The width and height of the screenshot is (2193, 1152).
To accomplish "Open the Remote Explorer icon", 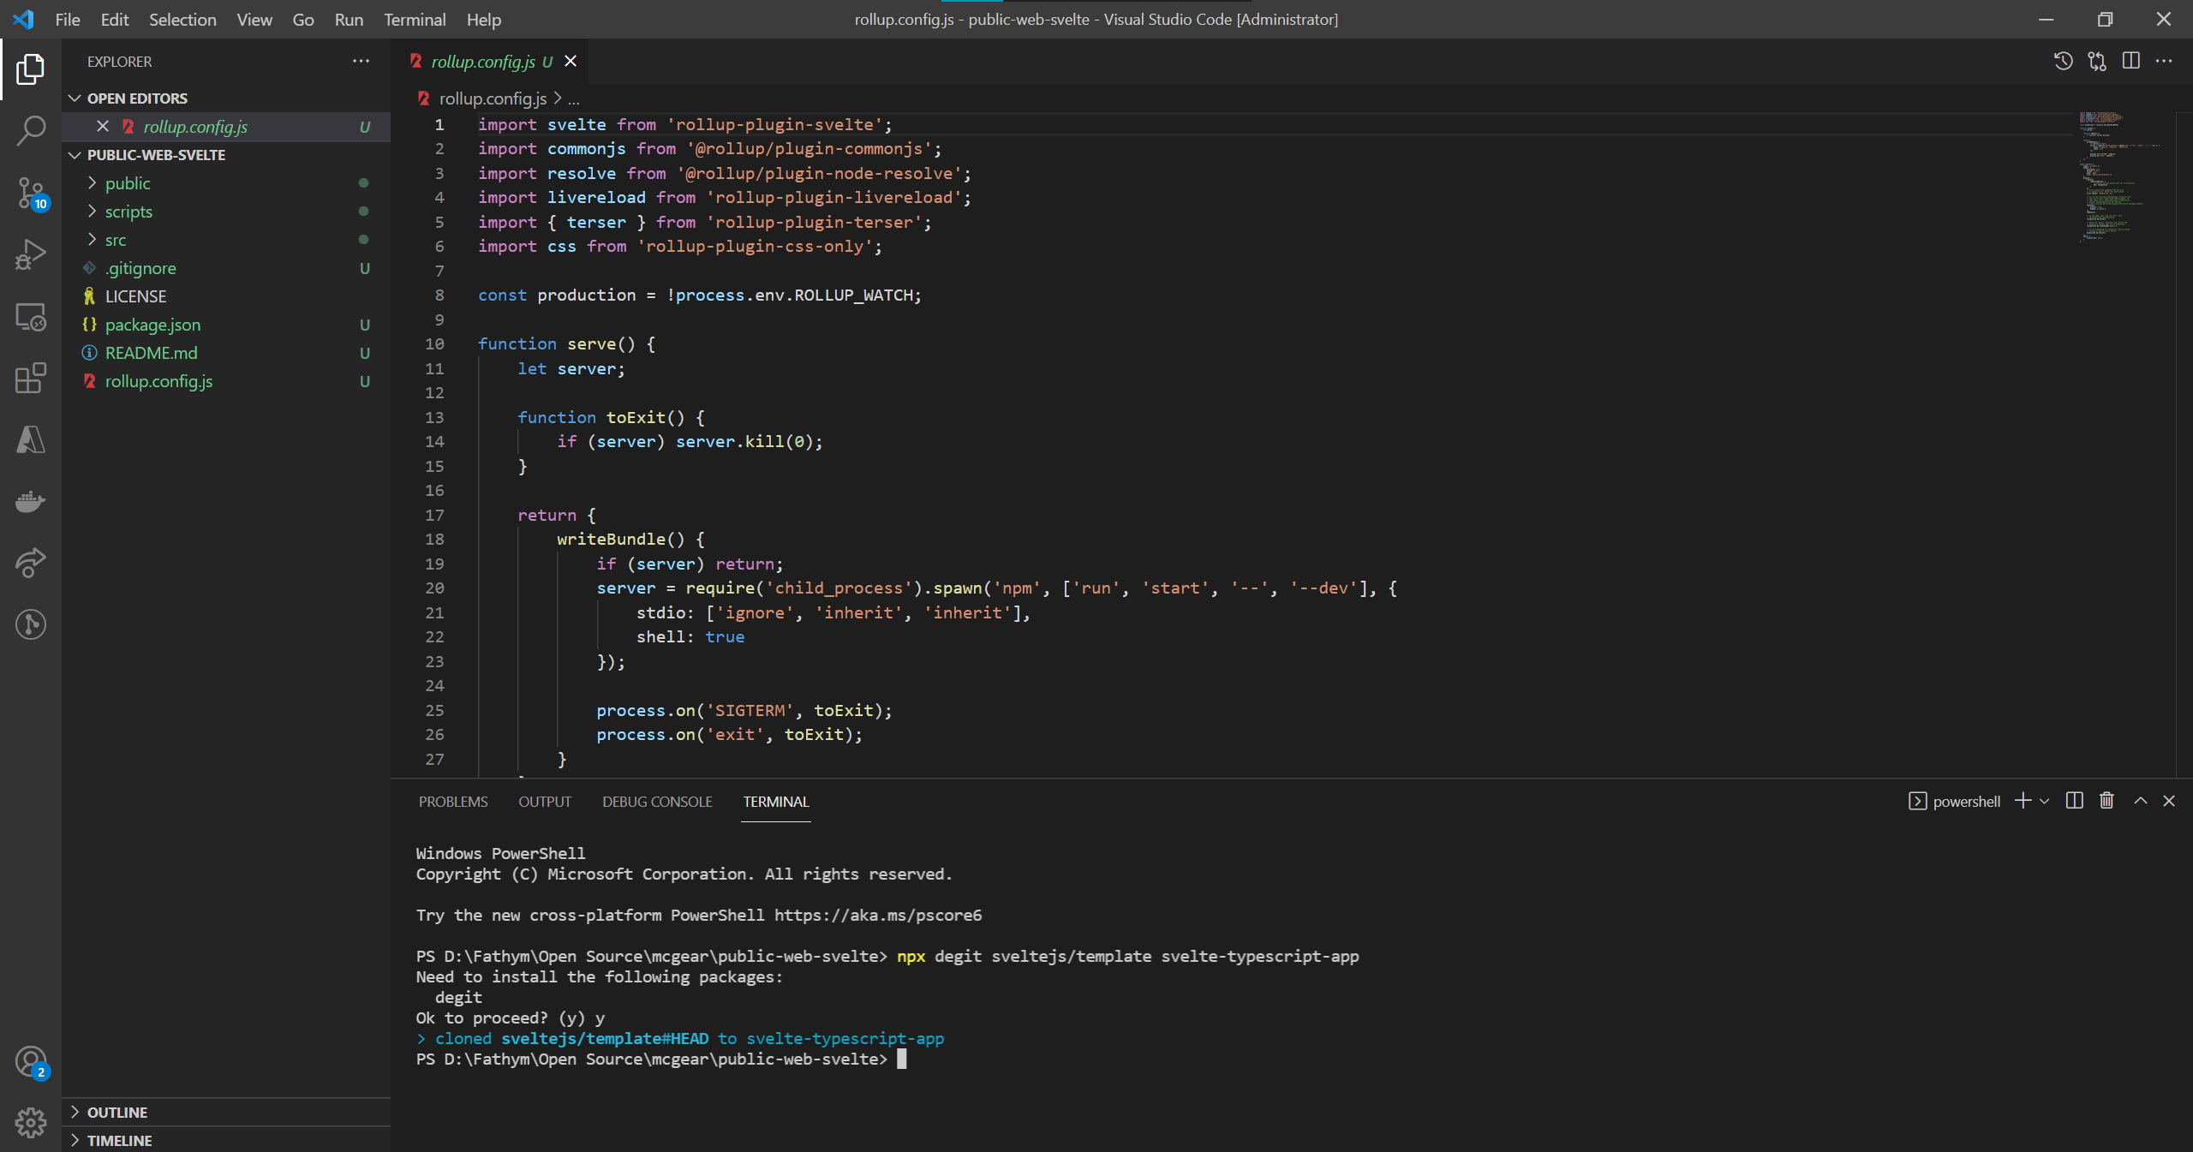I will (x=31, y=316).
